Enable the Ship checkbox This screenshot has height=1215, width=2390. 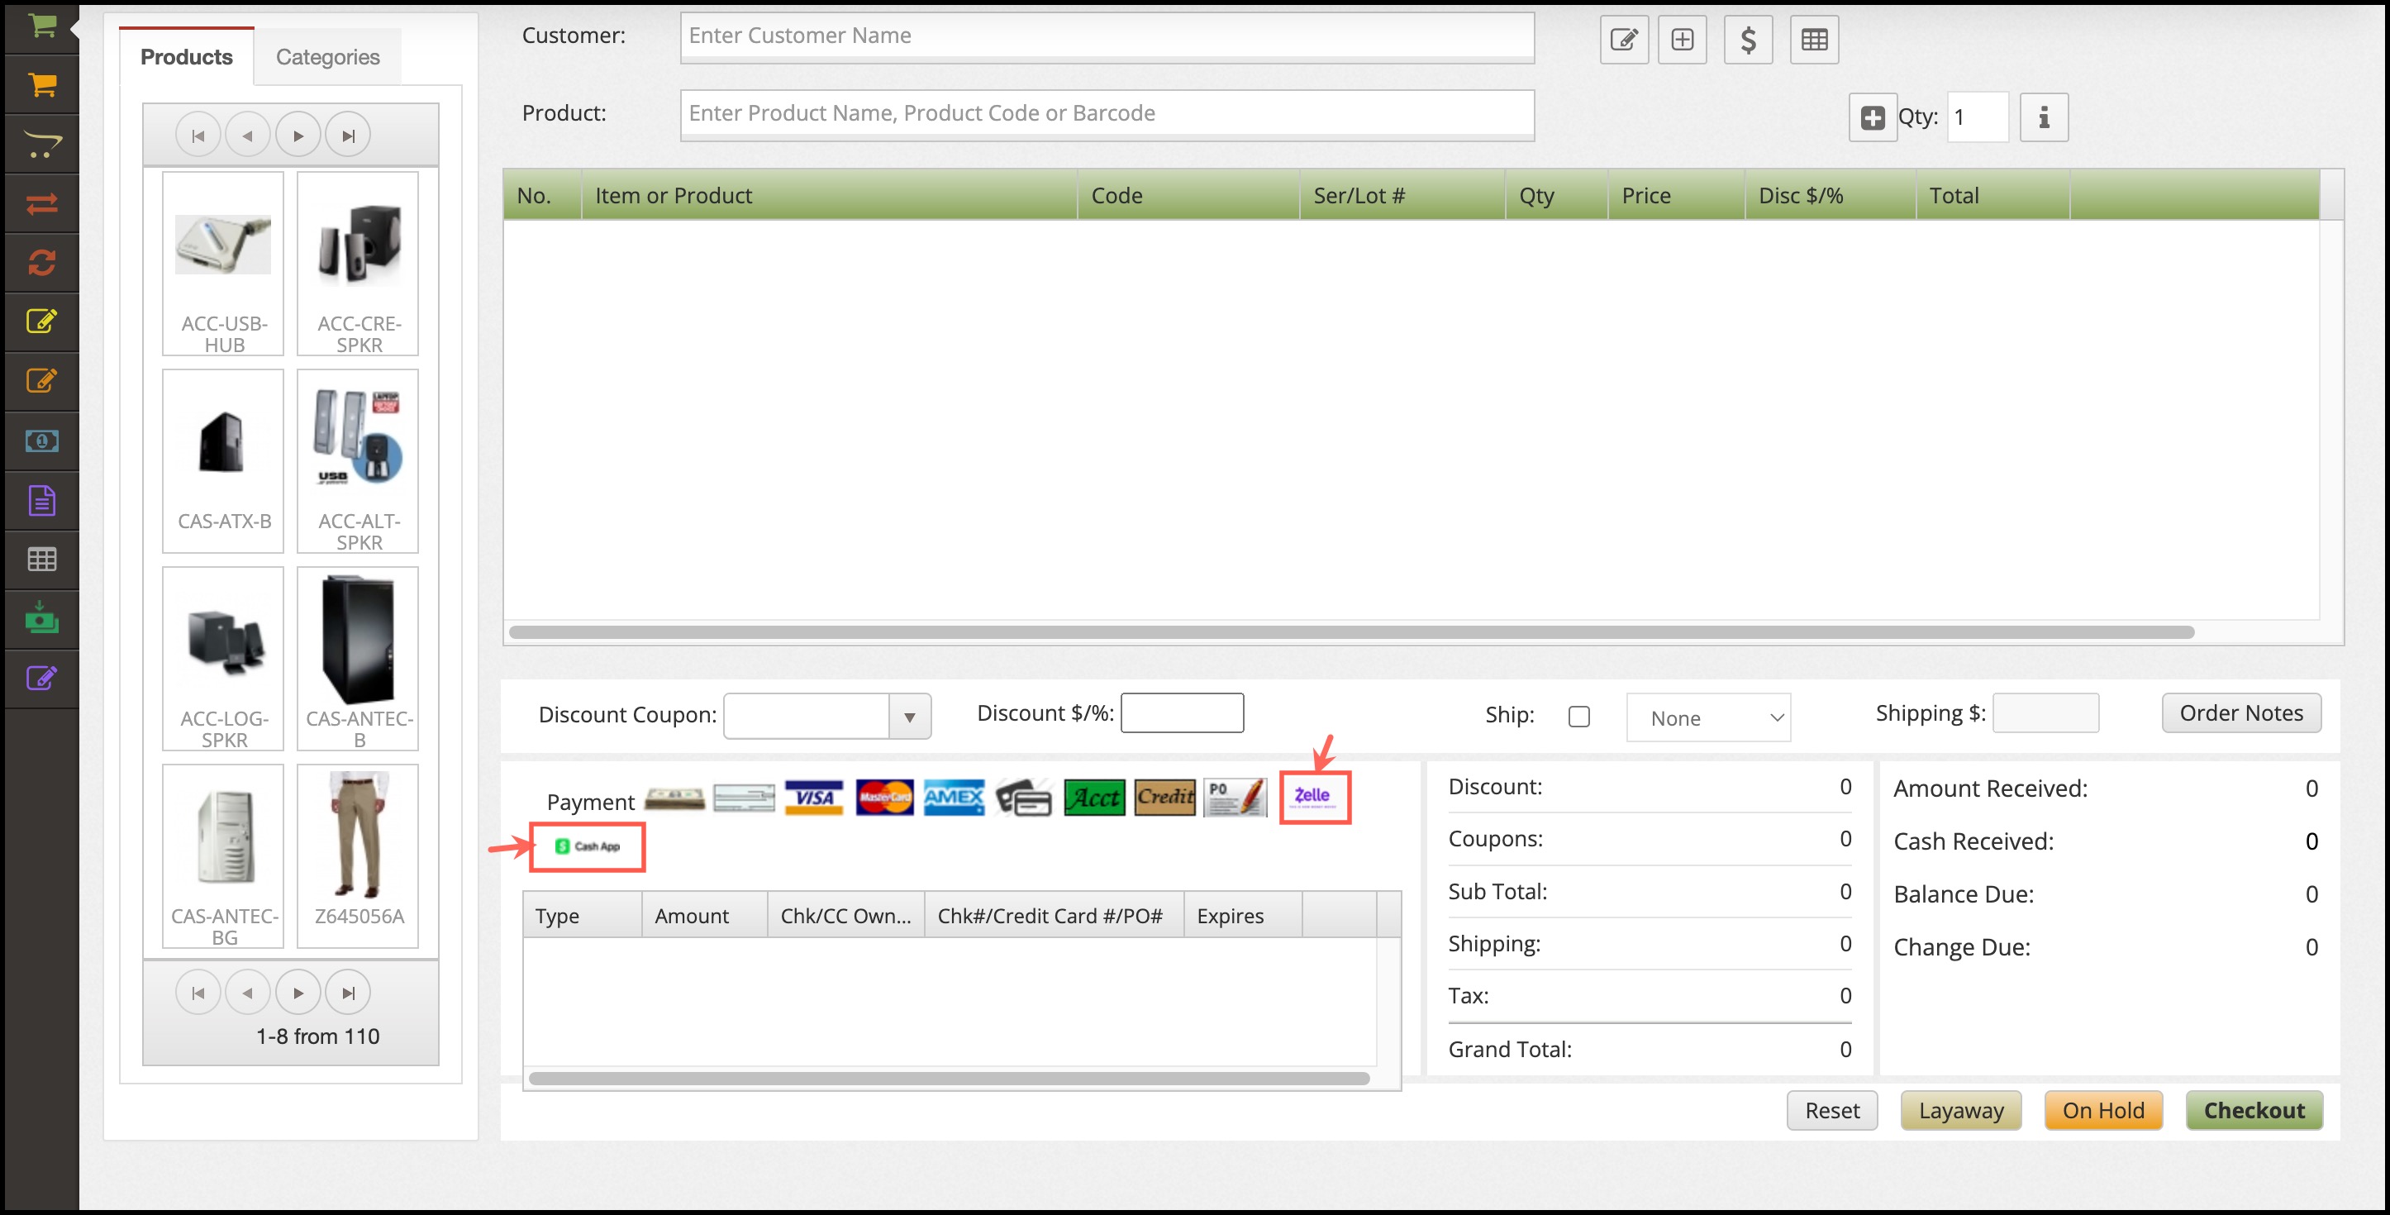point(1578,717)
